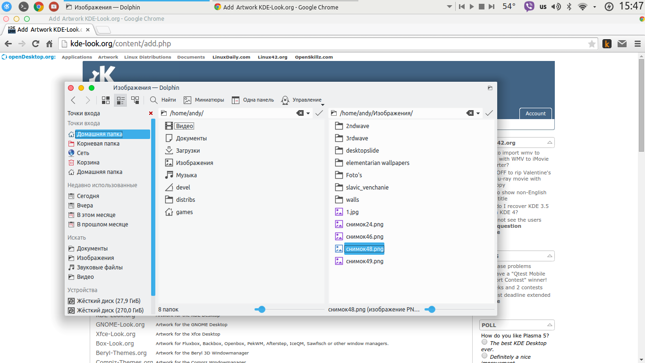Viewport: 645px width, 363px height.
Task: Select the devel folder
Action: click(178, 187)
